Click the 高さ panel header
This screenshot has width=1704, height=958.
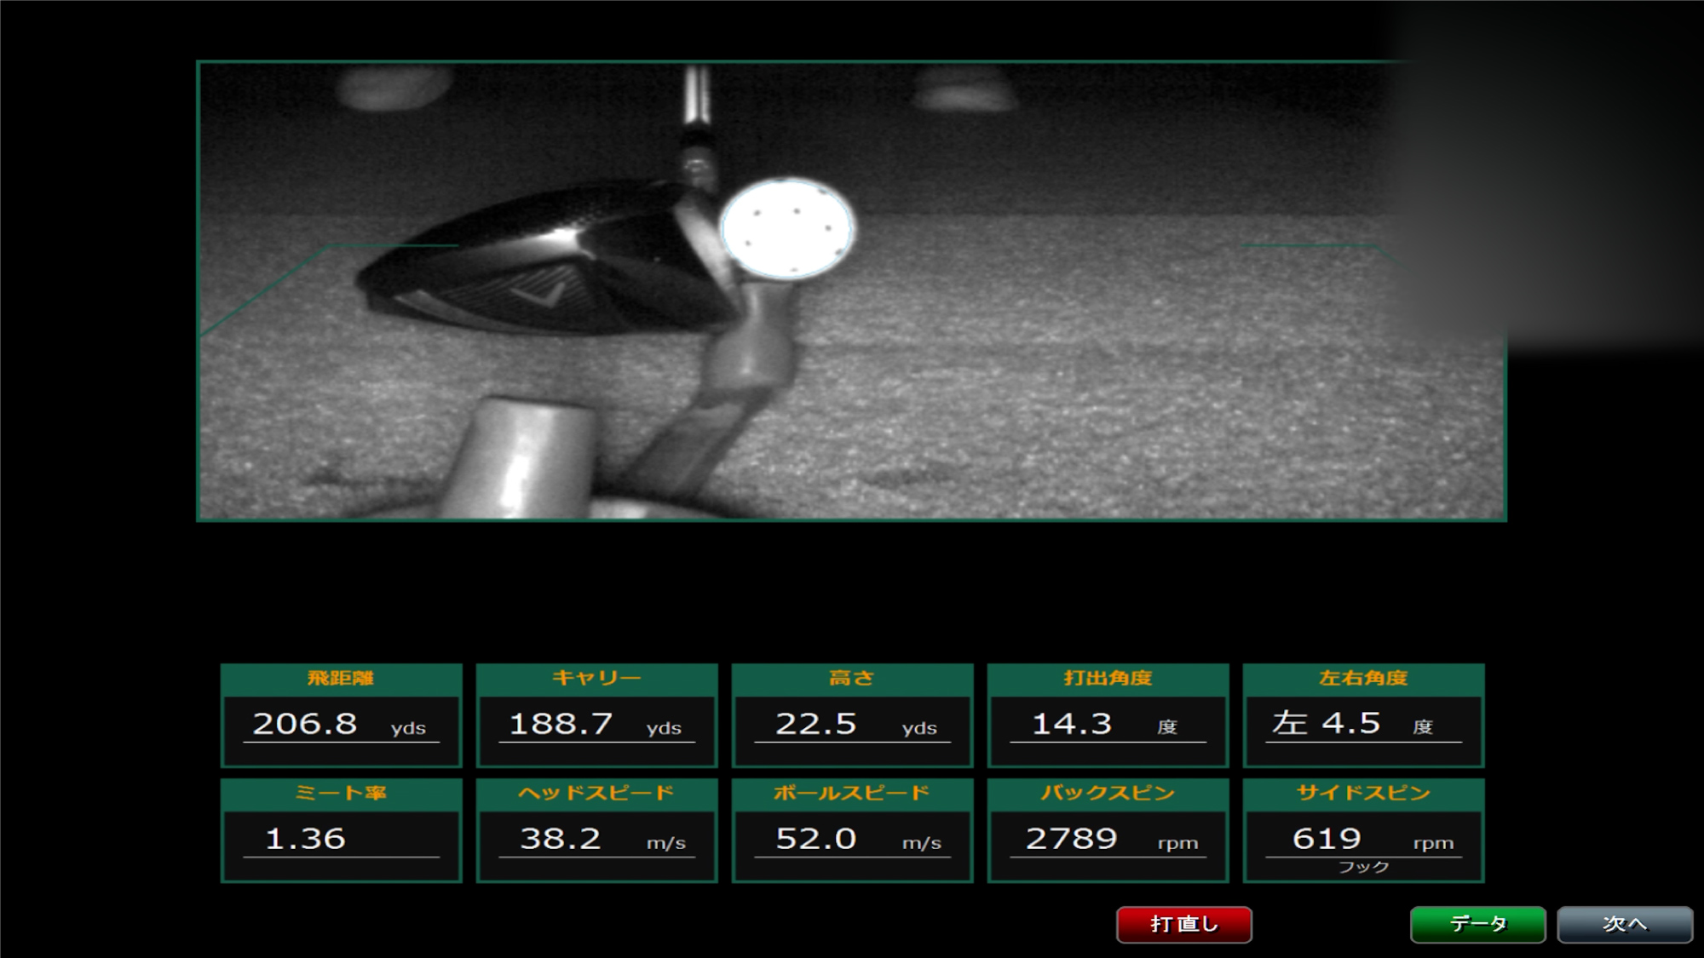[x=852, y=679]
